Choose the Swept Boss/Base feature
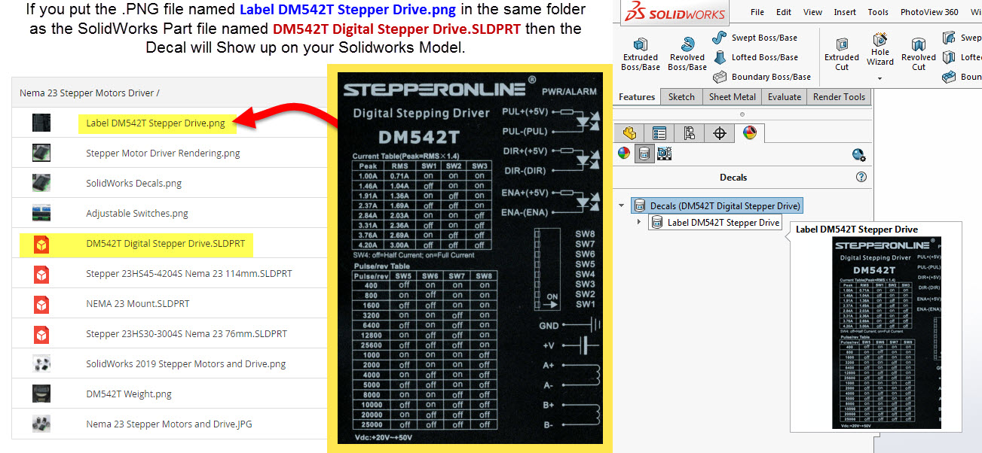This screenshot has height=453, width=982. (754, 38)
